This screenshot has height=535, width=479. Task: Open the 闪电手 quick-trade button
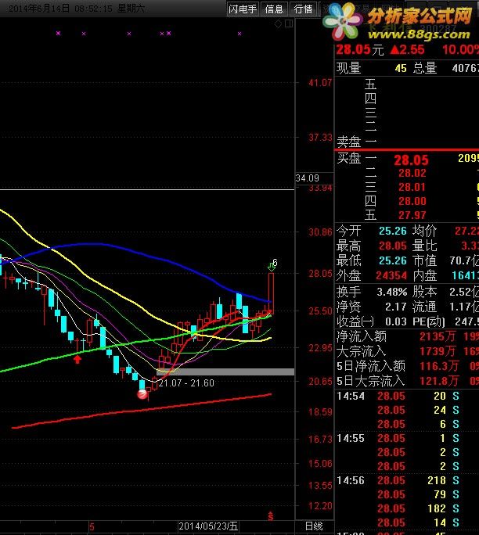point(243,9)
